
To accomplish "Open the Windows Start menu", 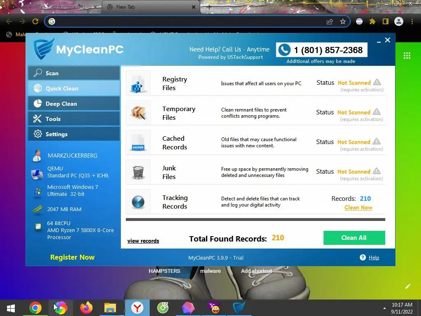I will [x=11, y=308].
